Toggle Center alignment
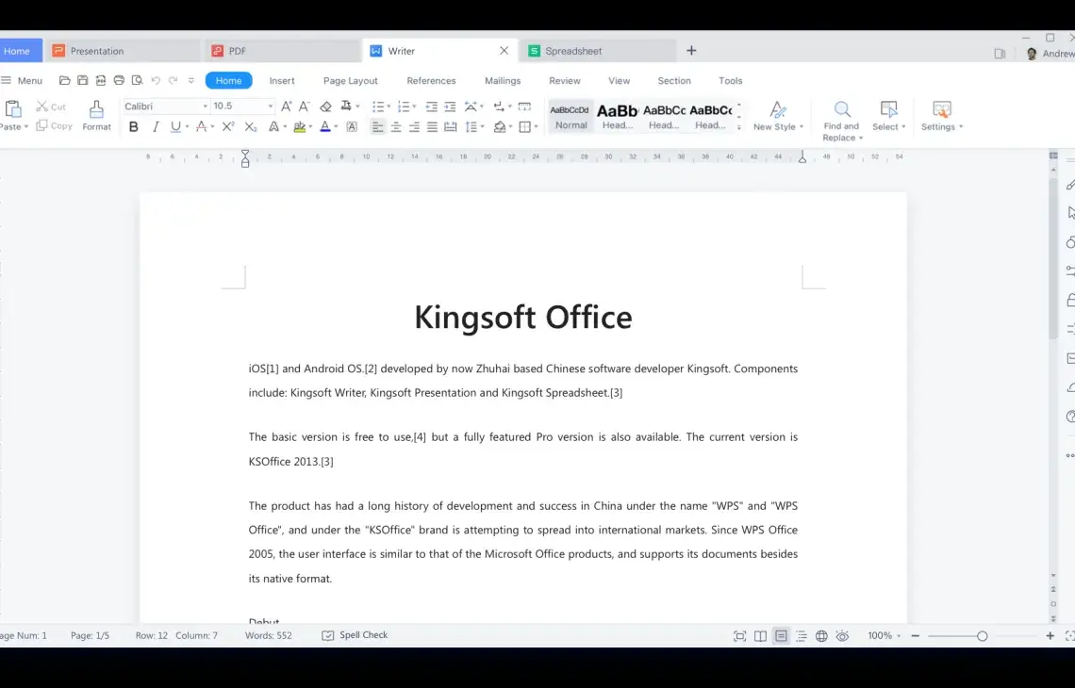The image size is (1075, 688). (x=396, y=127)
